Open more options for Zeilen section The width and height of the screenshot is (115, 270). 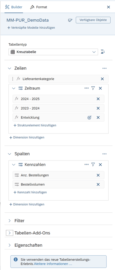[x=104, y=68]
